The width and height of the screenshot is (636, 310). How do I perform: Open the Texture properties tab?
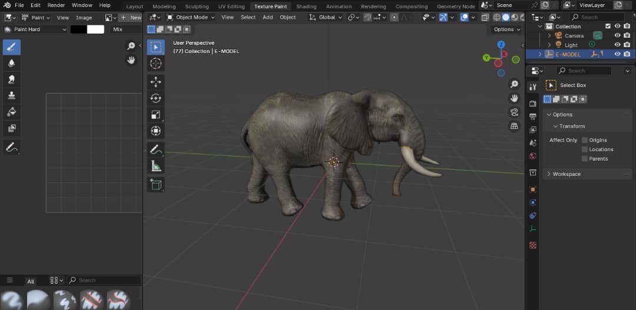pos(533,245)
